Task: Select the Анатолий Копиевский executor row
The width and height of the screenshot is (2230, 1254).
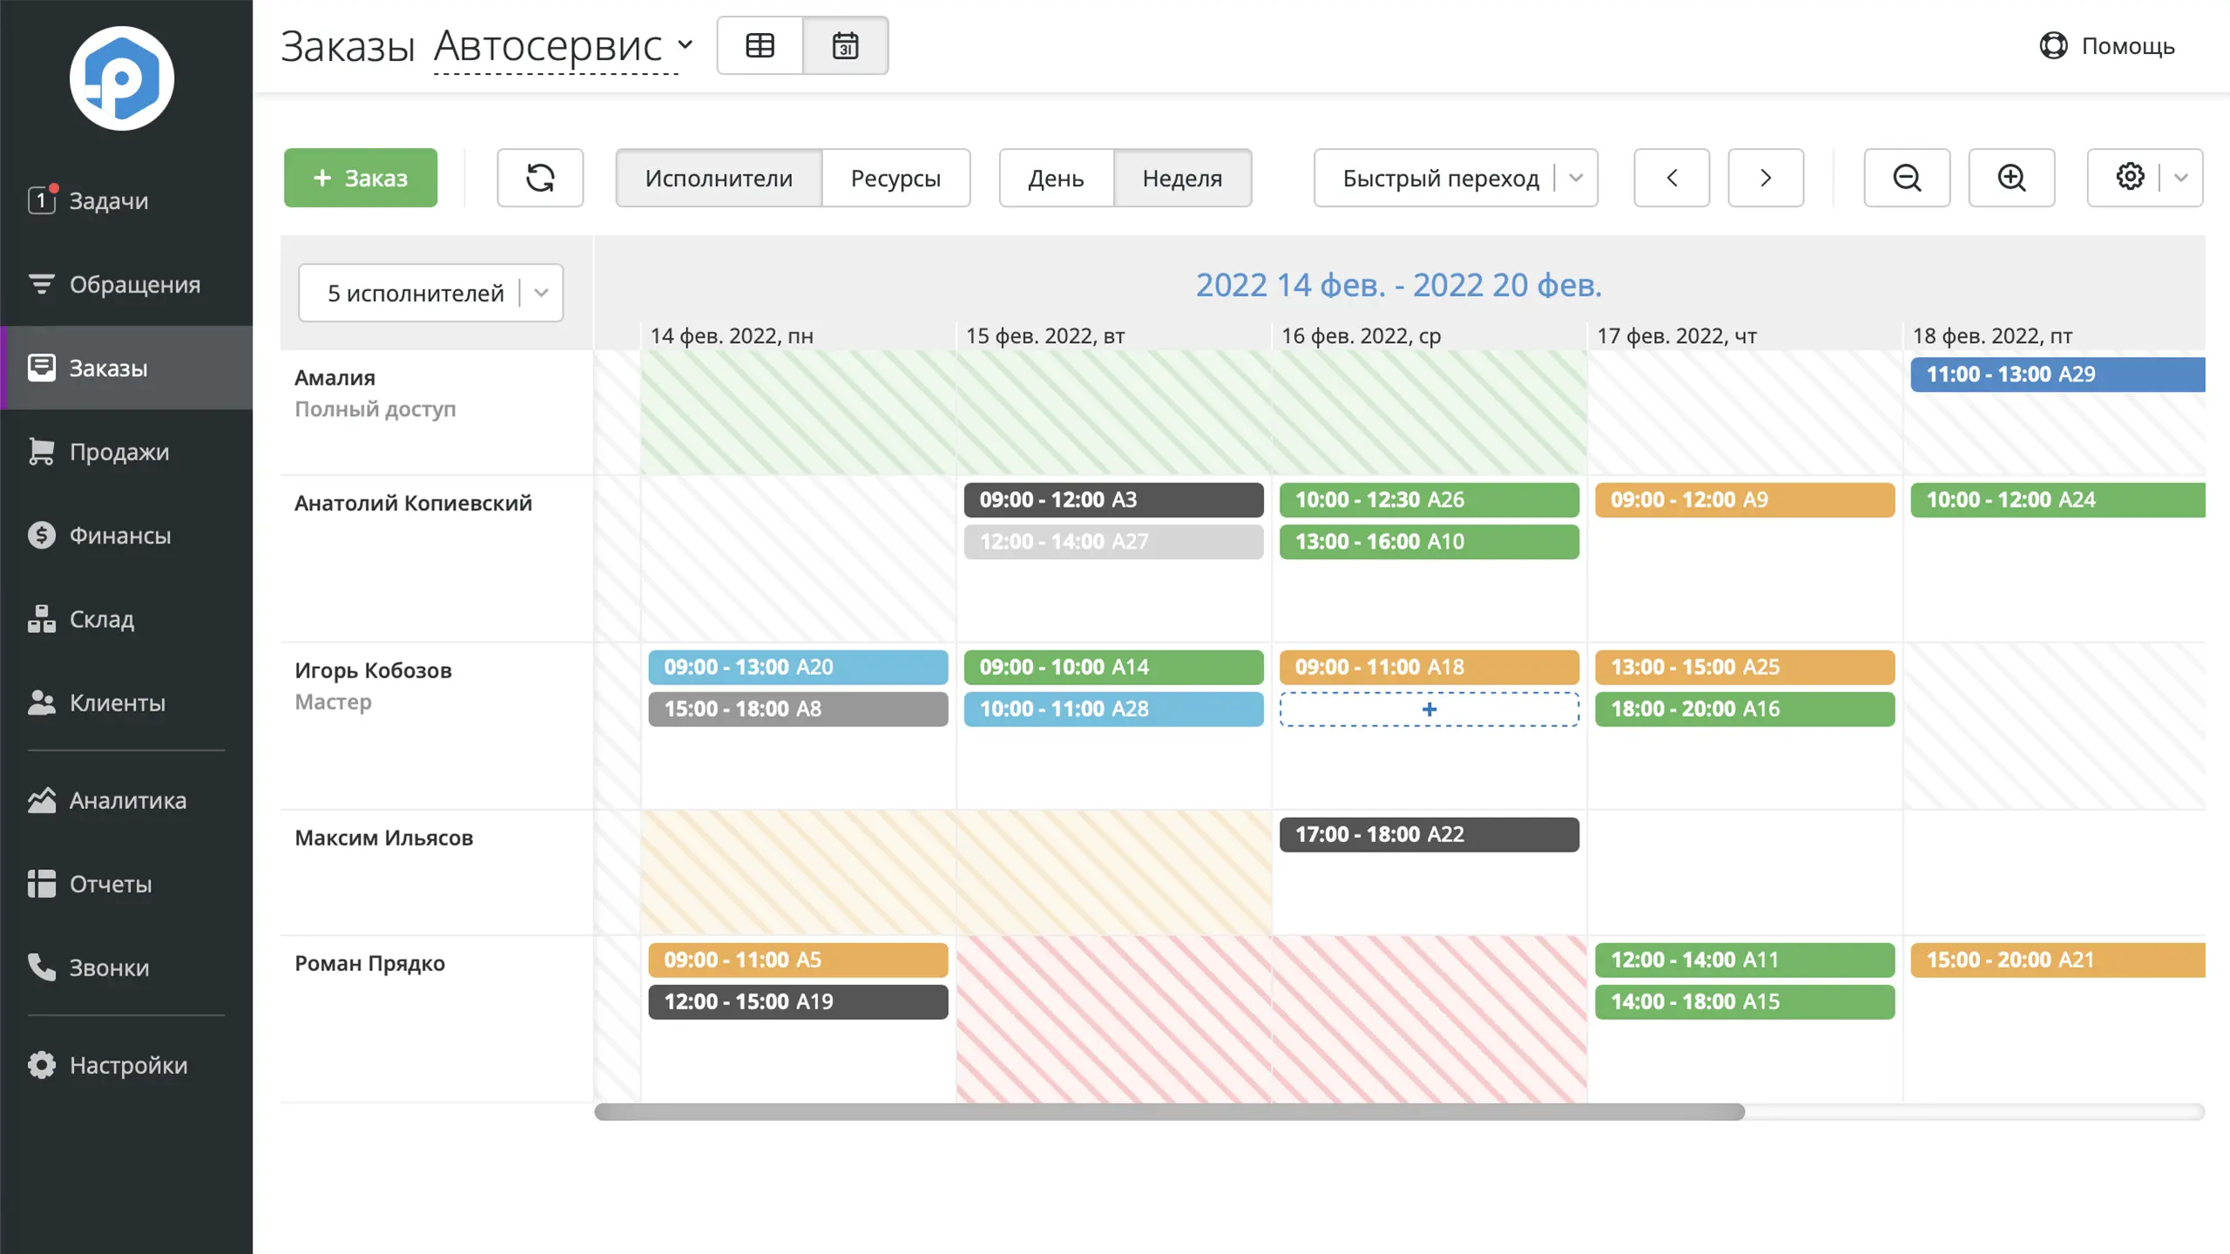Action: pos(436,559)
